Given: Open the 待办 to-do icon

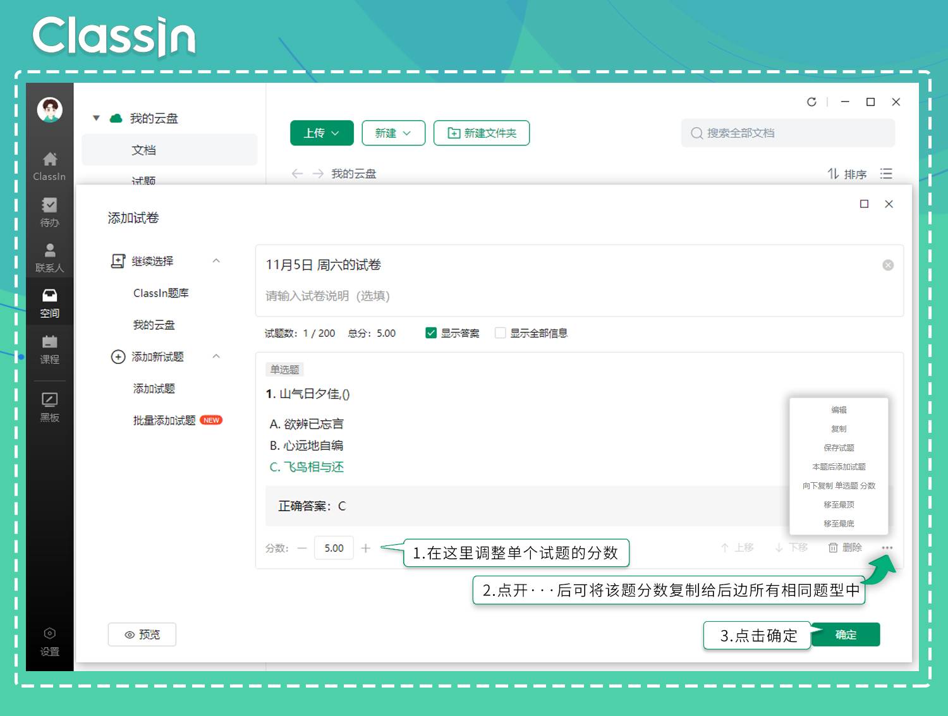Looking at the screenshot, I should point(49,205).
